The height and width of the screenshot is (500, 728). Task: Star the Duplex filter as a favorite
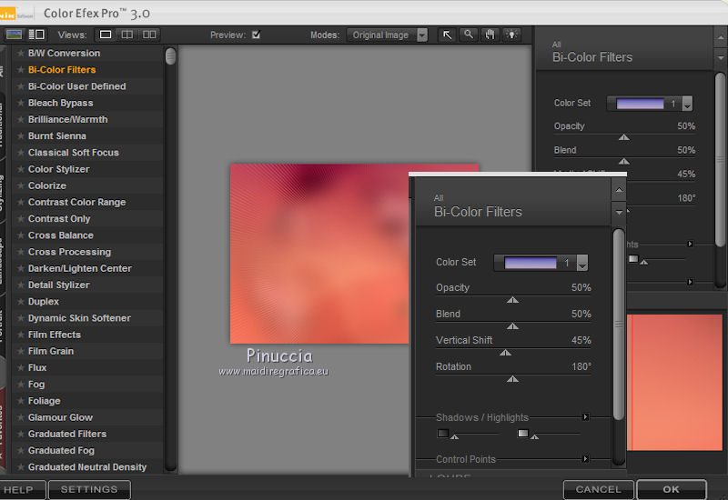coord(20,302)
